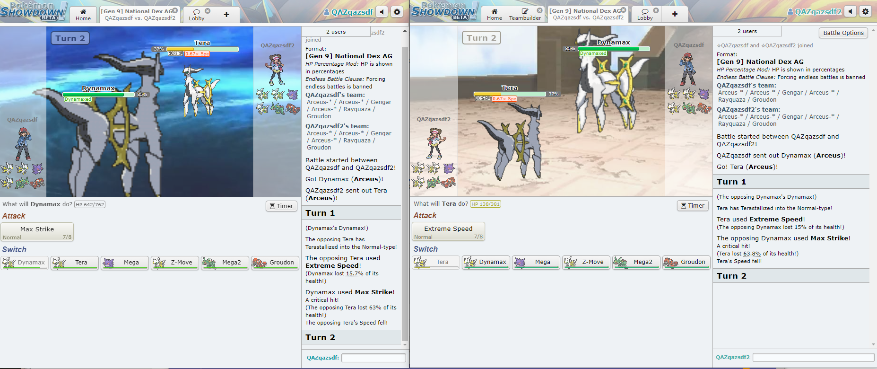
Task: Close the Lobby tab beside Teambuilder
Action: pyautogui.click(x=656, y=10)
